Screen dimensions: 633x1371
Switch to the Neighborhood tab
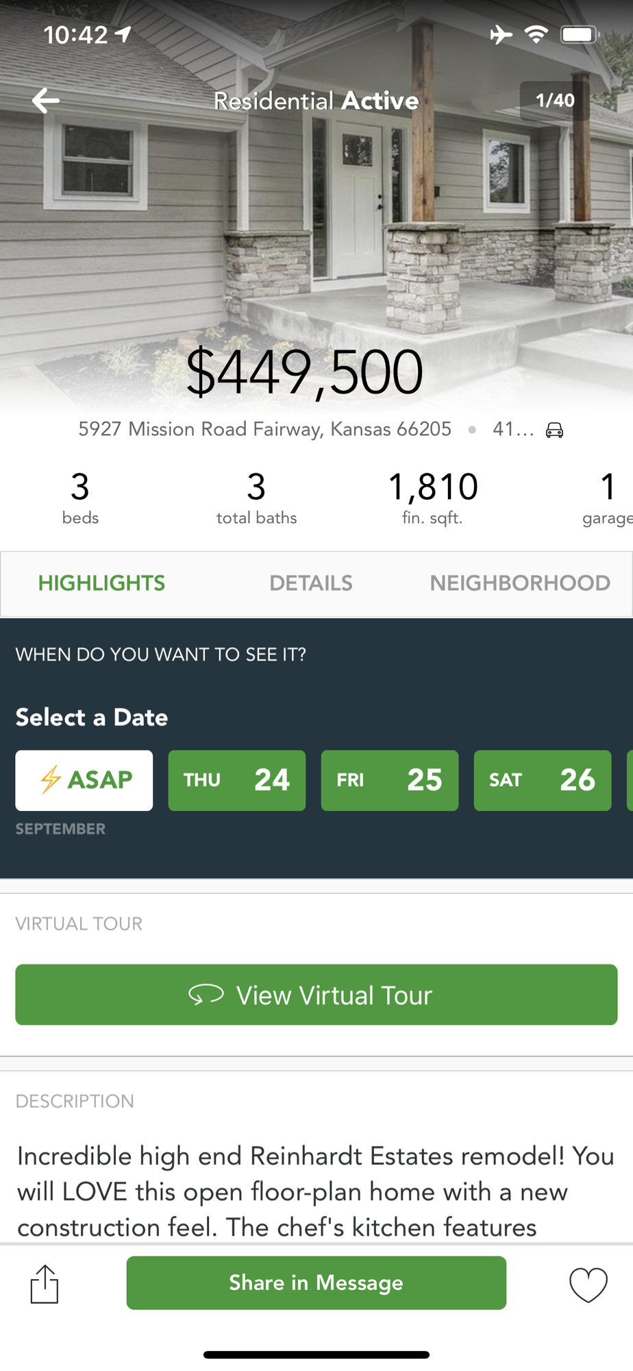520,583
